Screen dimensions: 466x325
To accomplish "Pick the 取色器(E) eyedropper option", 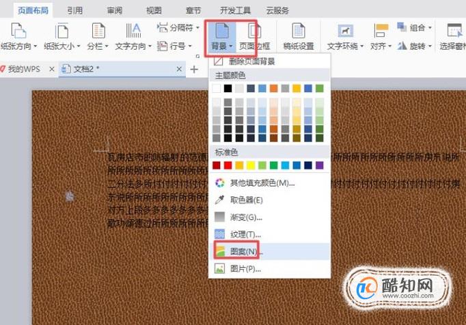I will tap(270, 200).
